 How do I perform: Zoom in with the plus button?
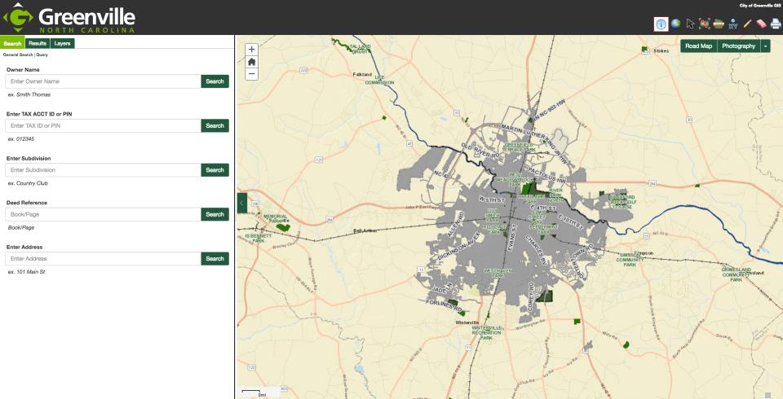pyautogui.click(x=251, y=49)
